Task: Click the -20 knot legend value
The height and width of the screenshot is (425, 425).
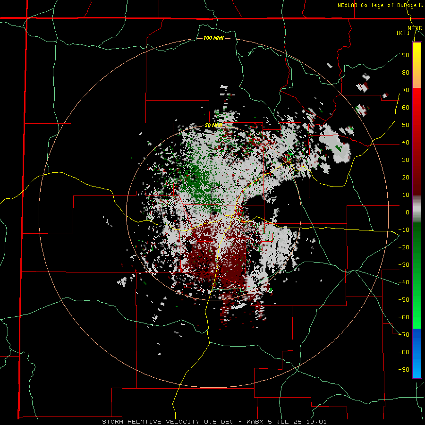Action: [404, 247]
